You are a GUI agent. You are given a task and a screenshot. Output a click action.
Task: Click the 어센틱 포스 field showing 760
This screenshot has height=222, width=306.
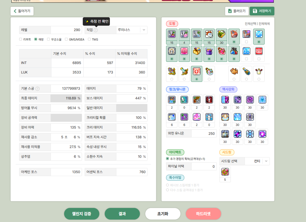click(132, 172)
